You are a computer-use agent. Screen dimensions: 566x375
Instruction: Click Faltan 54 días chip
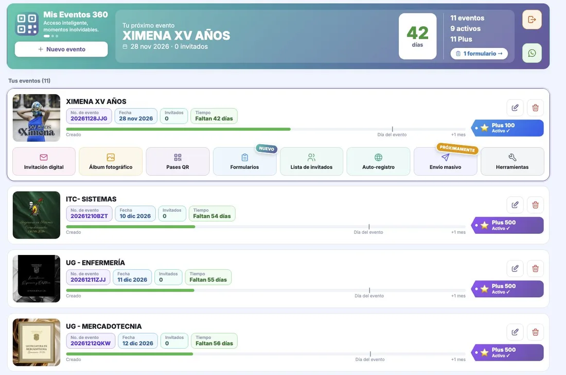(212, 213)
